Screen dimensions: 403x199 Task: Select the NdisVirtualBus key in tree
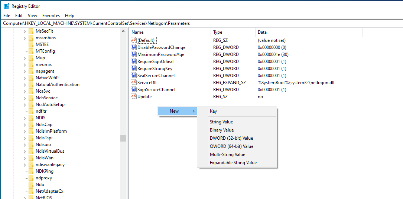click(x=50, y=151)
